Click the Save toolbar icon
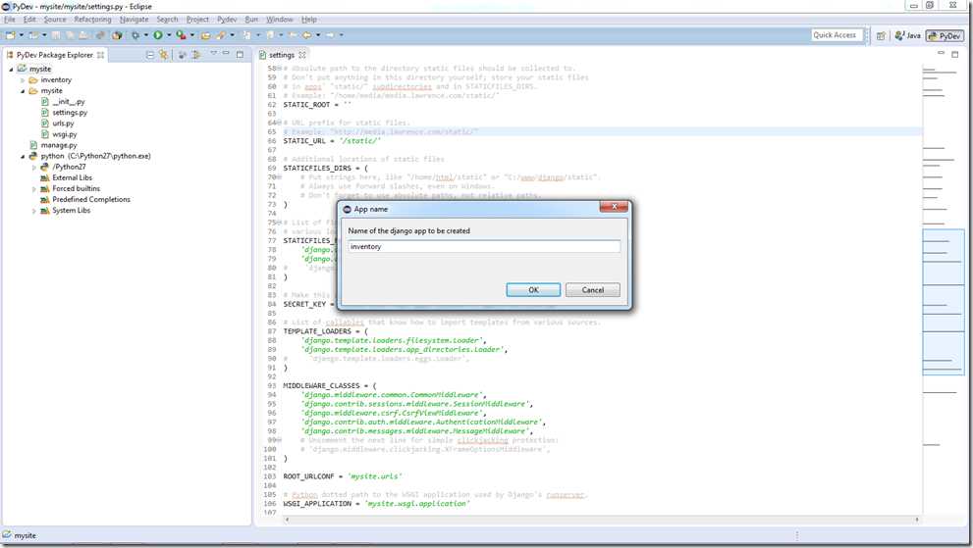This screenshot has height=548, width=973. (x=56, y=35)
